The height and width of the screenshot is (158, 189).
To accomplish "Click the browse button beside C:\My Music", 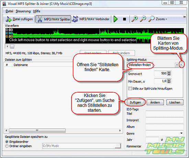I will pyautogui.click(x=118, y=146).
